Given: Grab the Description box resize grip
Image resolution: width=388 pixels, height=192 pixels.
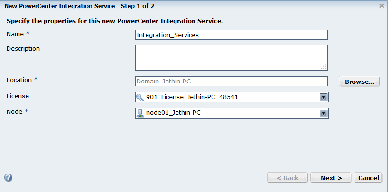Looking at the screenshot, I should coord(324,67).
